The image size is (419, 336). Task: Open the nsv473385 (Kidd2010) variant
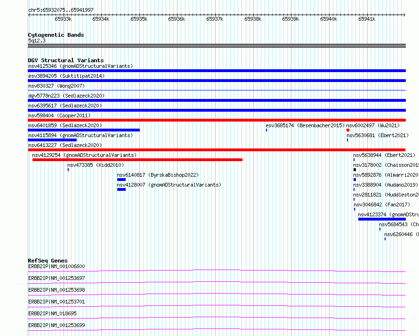coord(96,165)
